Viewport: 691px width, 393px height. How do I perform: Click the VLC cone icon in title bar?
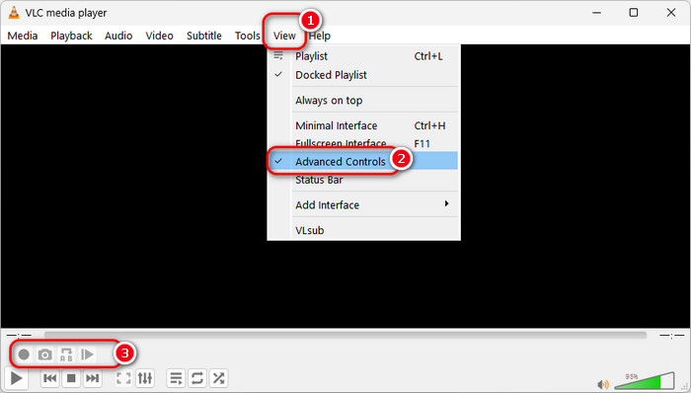pos(14,13)
